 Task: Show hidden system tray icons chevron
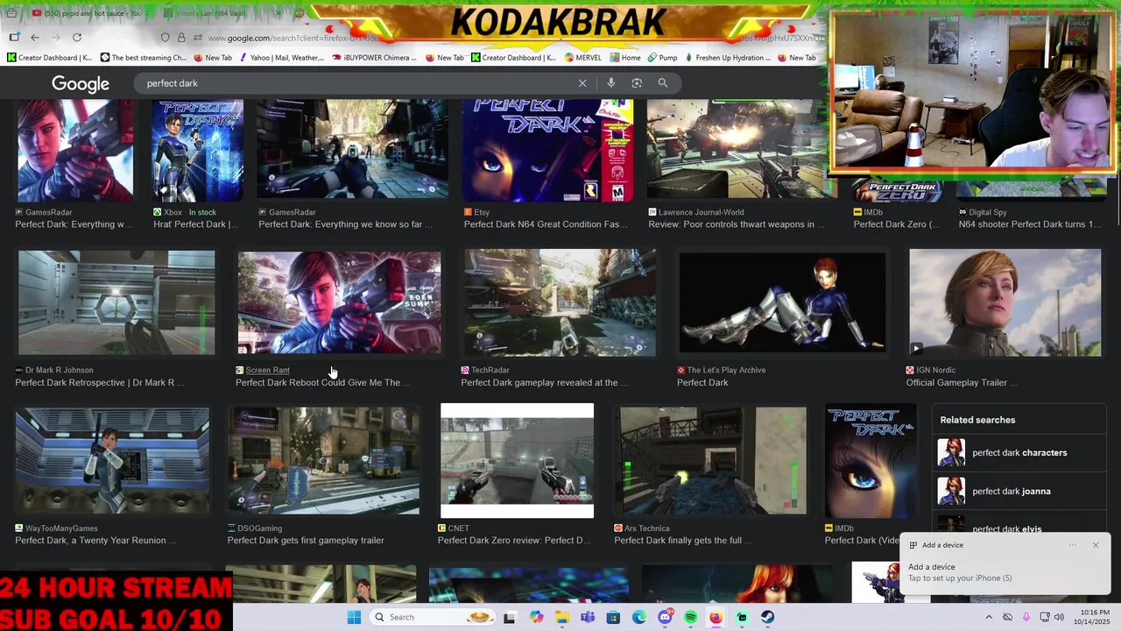pyautogui.click(x=989, y=617)
